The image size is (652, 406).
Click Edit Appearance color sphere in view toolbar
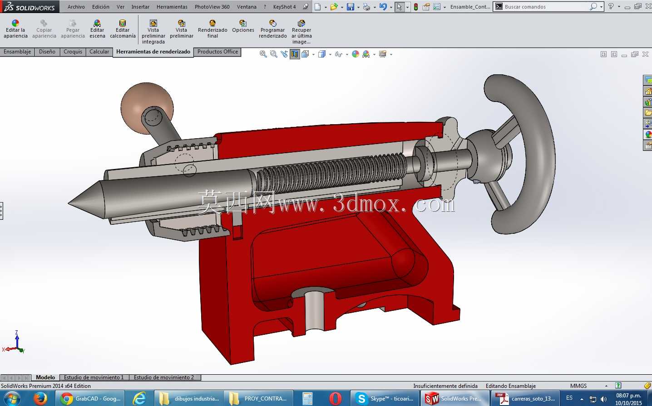pyautogui.click(x=356, y=54)
